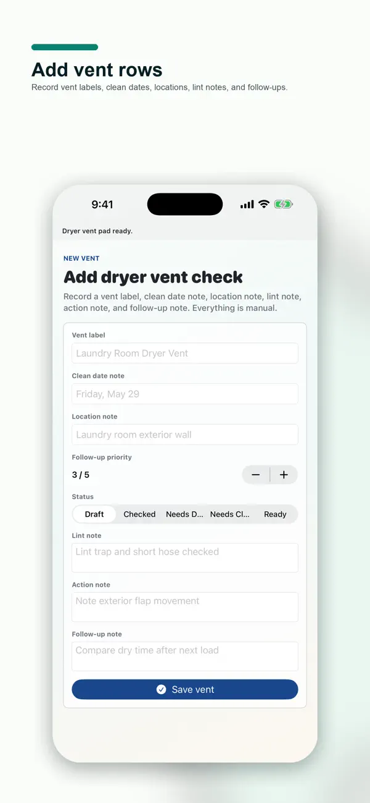This screenshot has height=803, width=370.
Task: Tap the battery icon in status bar
Action: pyautogui.click(x=284, y=204)
